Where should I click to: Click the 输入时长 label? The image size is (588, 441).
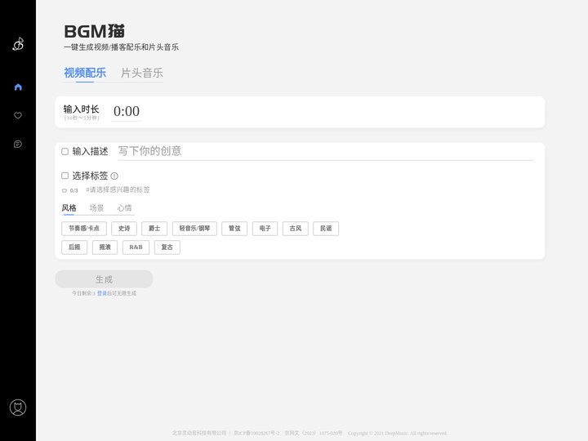coord(81,109)
